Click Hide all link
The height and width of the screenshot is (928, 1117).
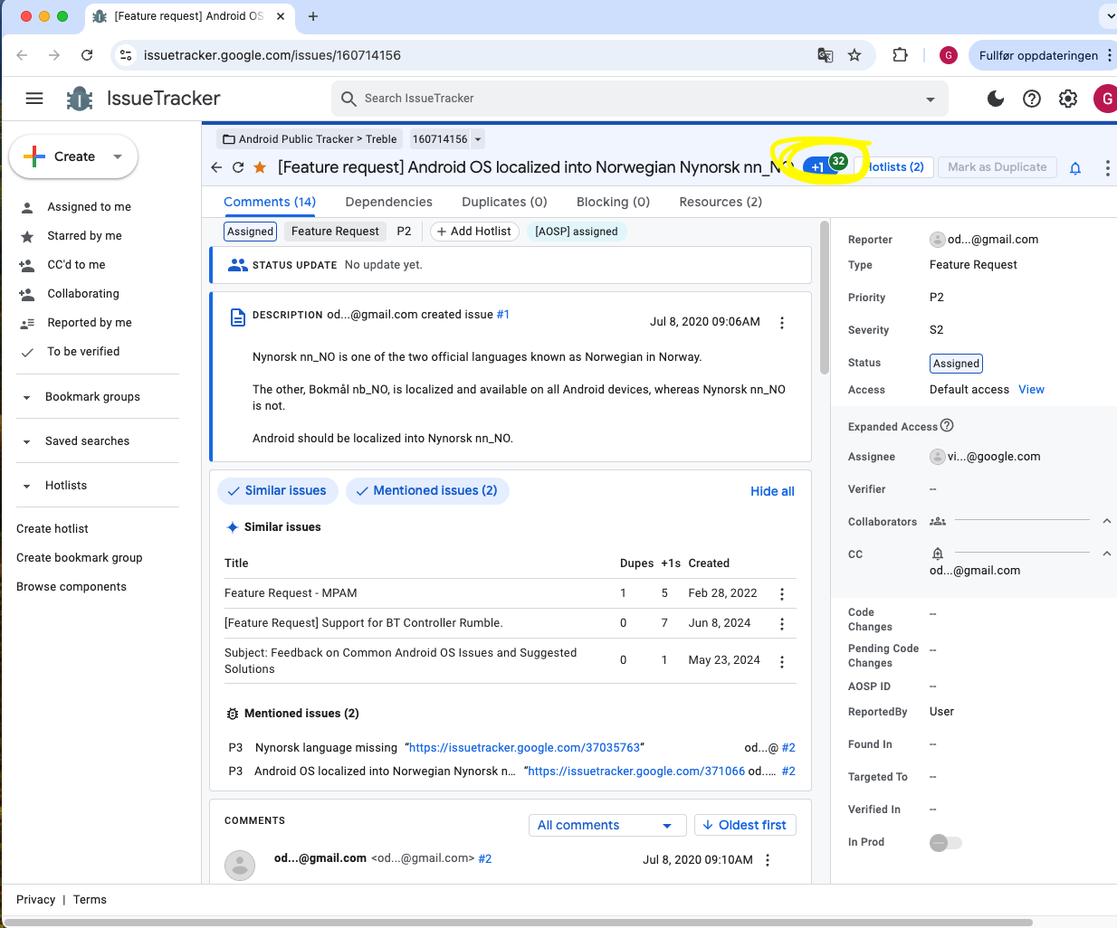click(x=772, y=491)
